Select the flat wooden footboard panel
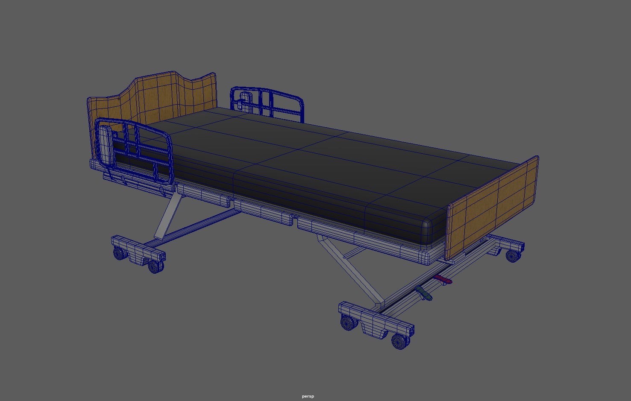Viewport: 631px width, 401px height. (493, 207)
